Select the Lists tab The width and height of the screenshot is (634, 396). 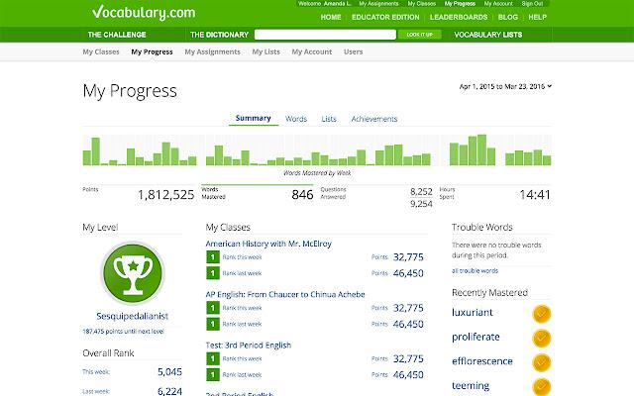pyautogui.click(x=329, y=119)
